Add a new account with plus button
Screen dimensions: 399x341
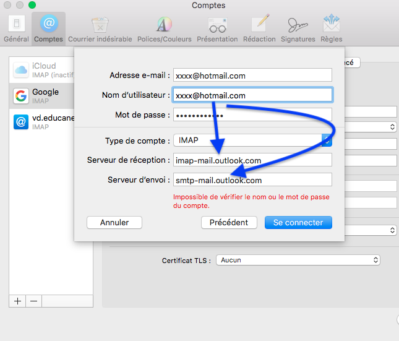pyautogui.click(x=17, y=301)
